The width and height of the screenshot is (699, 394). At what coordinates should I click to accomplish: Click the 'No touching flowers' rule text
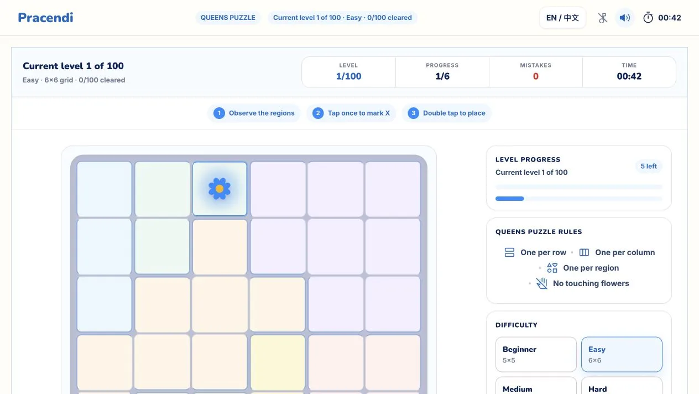[591, 283]
